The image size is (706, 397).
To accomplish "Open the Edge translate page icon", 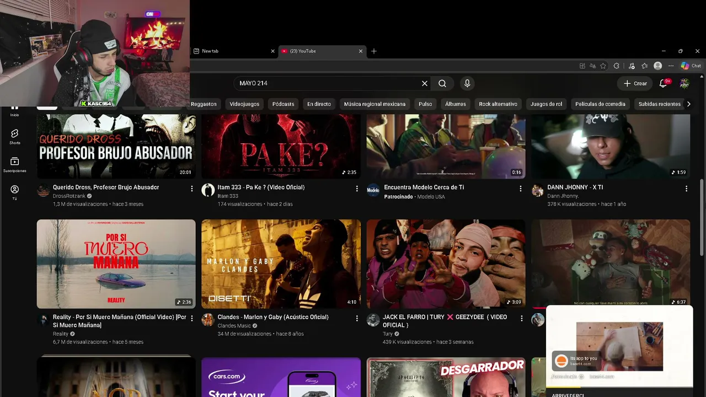I will point(592,66).
